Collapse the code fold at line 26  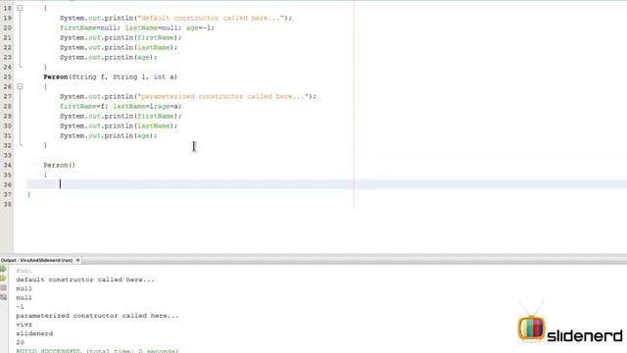point(20,86)
